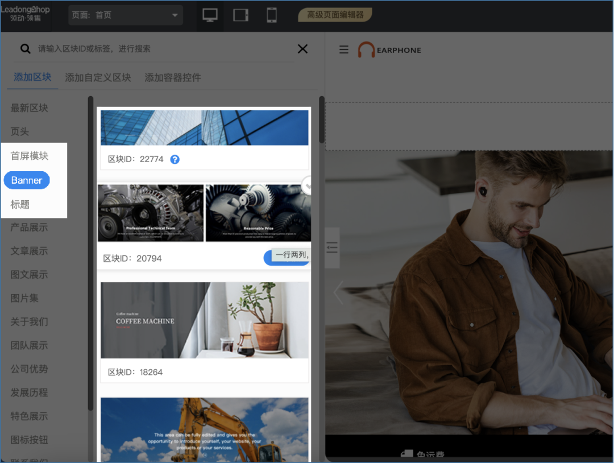Click help icon beside block ID 22774
614x463 pixels.
[x=175, y=159]
